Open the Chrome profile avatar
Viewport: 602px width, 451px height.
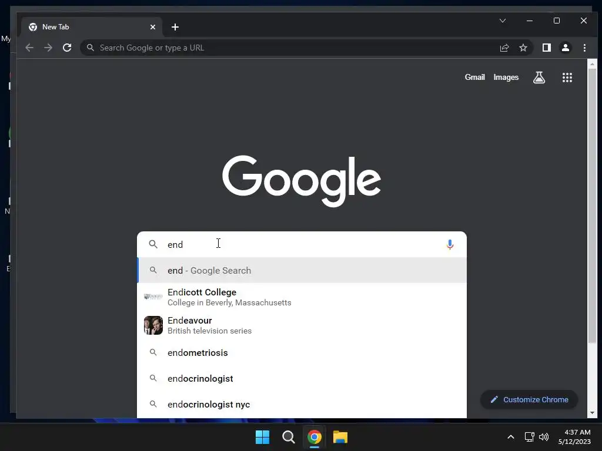pyautogui.click(x=566, y=48)
